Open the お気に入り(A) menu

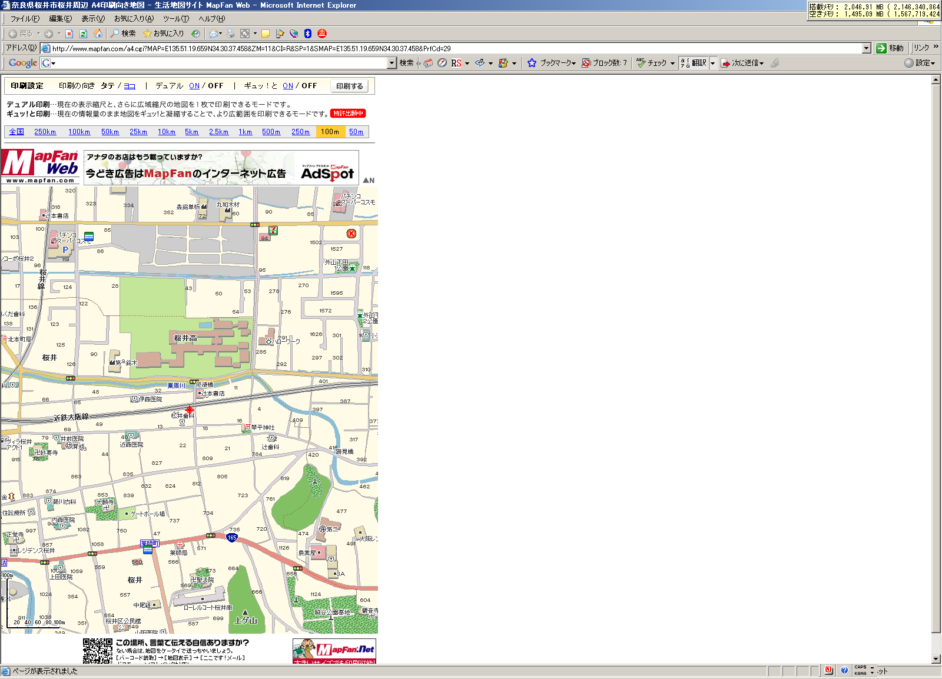134,19
